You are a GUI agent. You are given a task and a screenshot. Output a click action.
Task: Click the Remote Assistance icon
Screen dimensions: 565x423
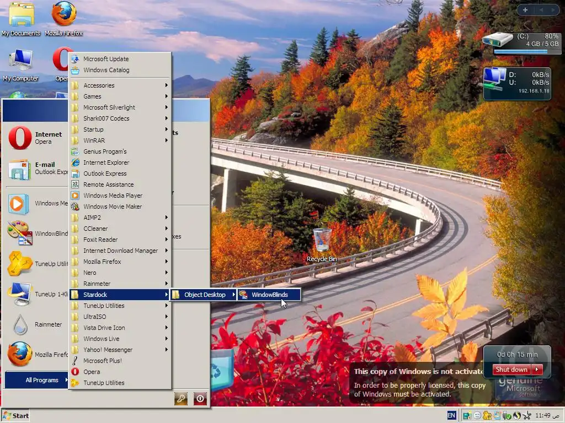tap(75, 185)
